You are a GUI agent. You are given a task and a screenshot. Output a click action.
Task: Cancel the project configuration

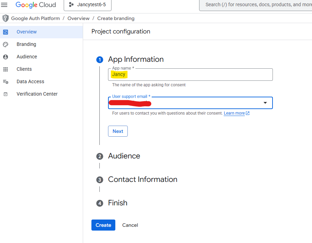coord(130,225)
